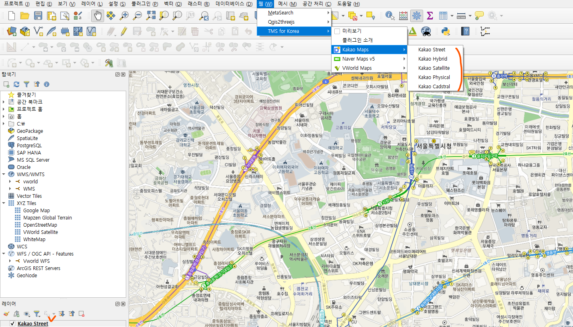This screenshot has height=327, width=573.
Task: Select ArcGIS REST Servers entry
Action: point(38,268)
